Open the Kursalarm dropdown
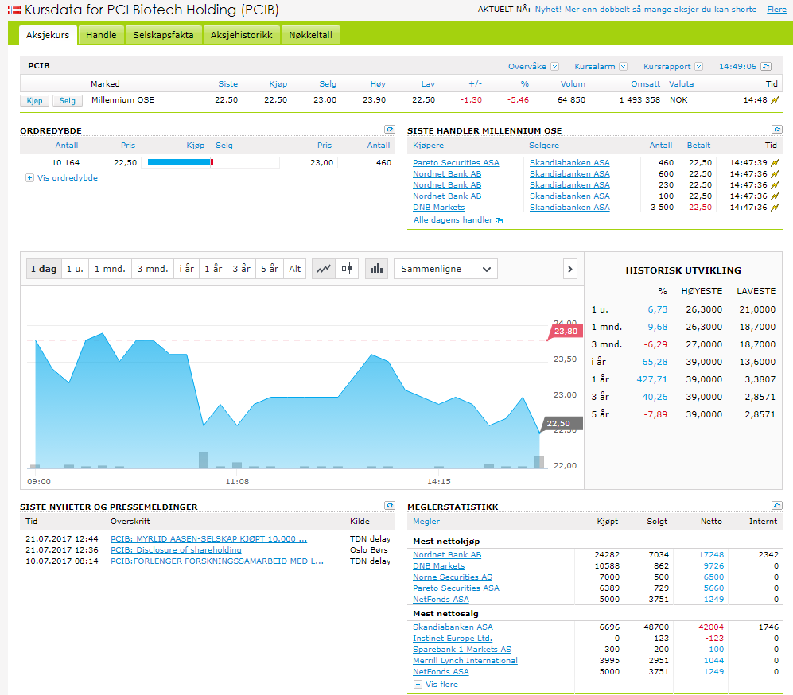Viewport: 793px width, 695px height. (623, 67)
